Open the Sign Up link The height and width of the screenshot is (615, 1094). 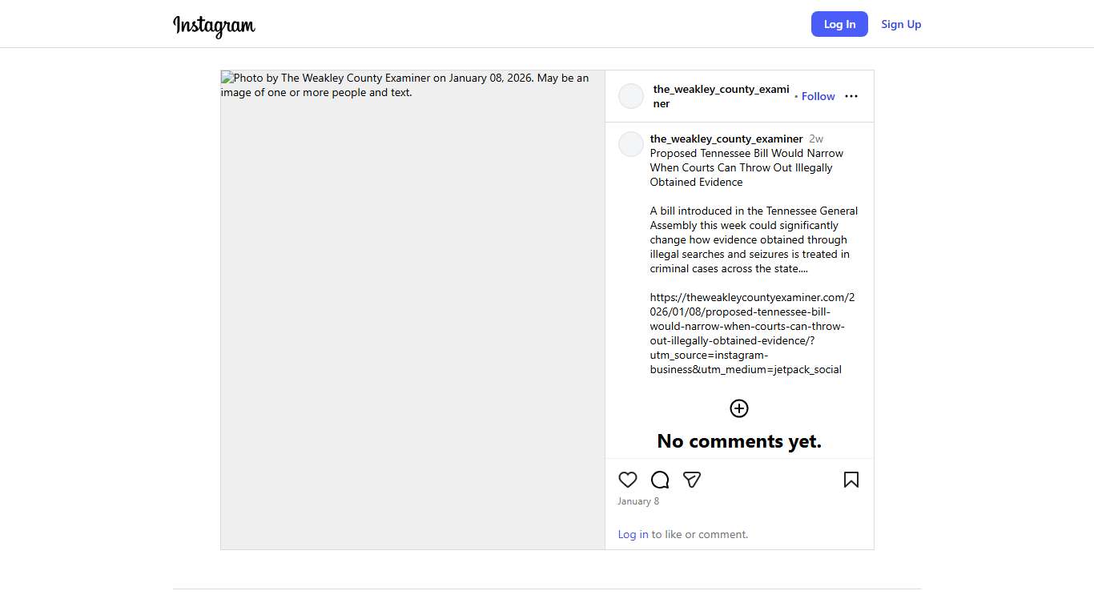(x=901, y=24)
